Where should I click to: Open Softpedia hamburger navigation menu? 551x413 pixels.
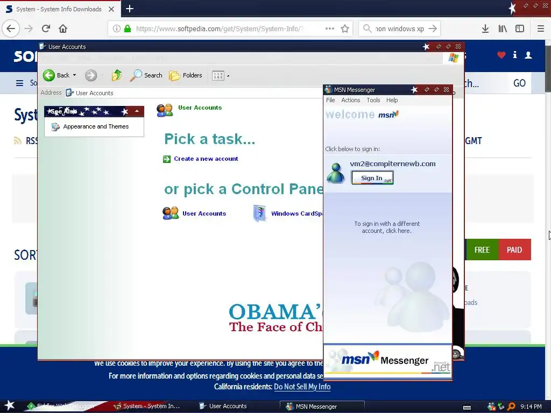pos(20,83)
